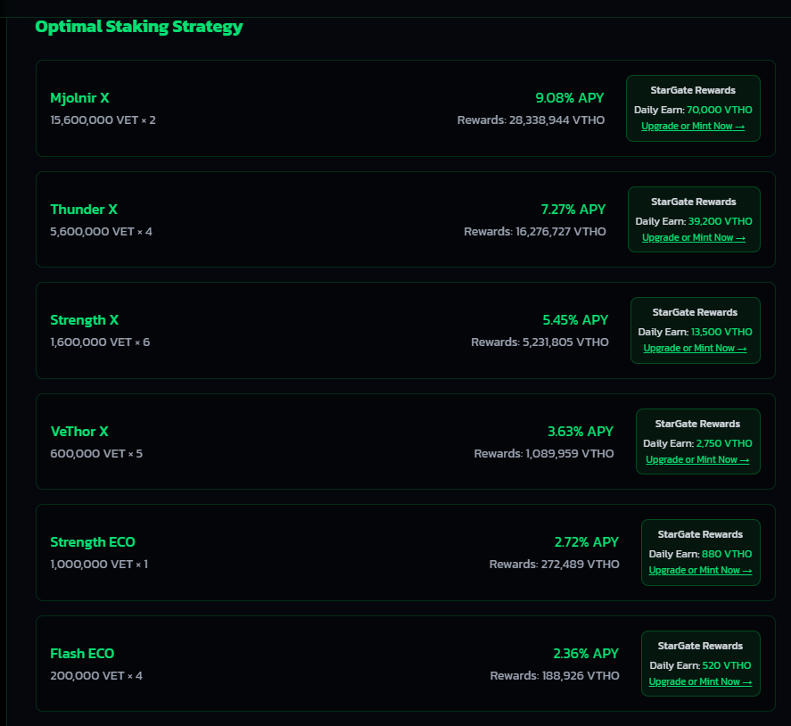Select Upgrade or Mint Now for Strength ECO
791x726 pixels.
(701, 570)
